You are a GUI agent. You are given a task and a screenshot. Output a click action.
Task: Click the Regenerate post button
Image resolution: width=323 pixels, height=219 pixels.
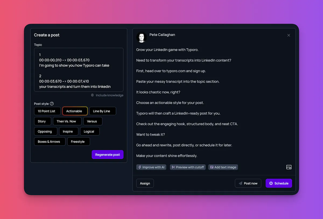point(108,155)
